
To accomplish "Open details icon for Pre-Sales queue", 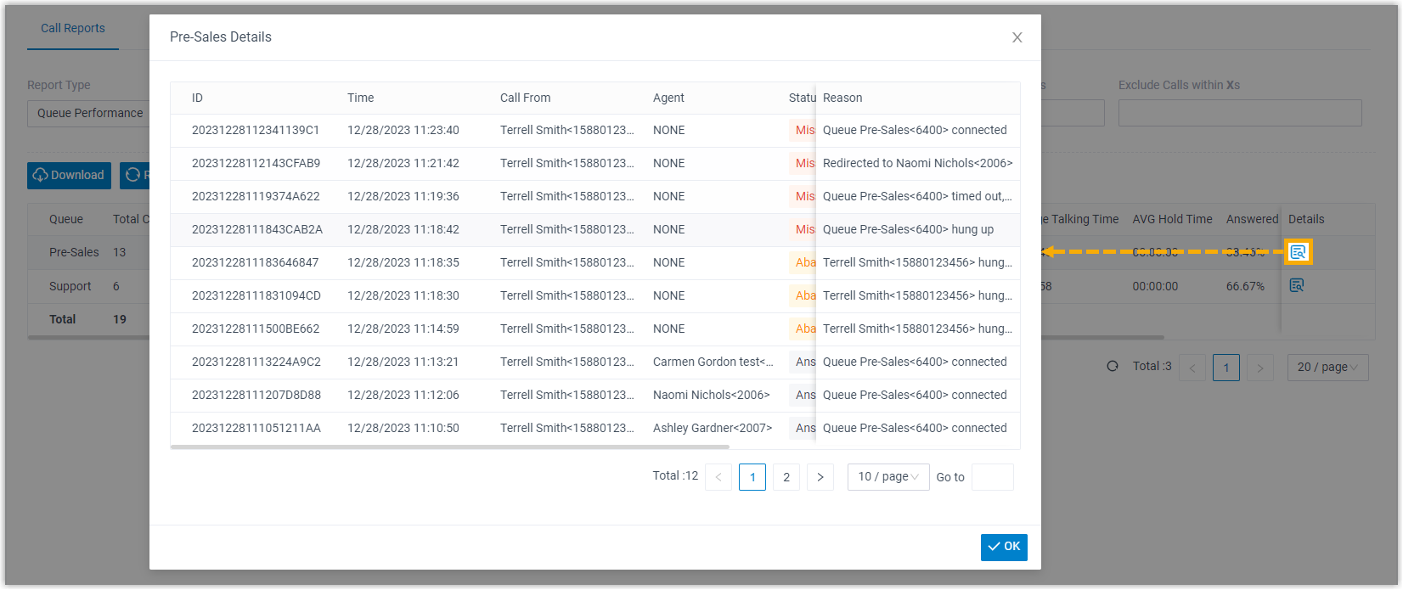I will point(1298,252).
